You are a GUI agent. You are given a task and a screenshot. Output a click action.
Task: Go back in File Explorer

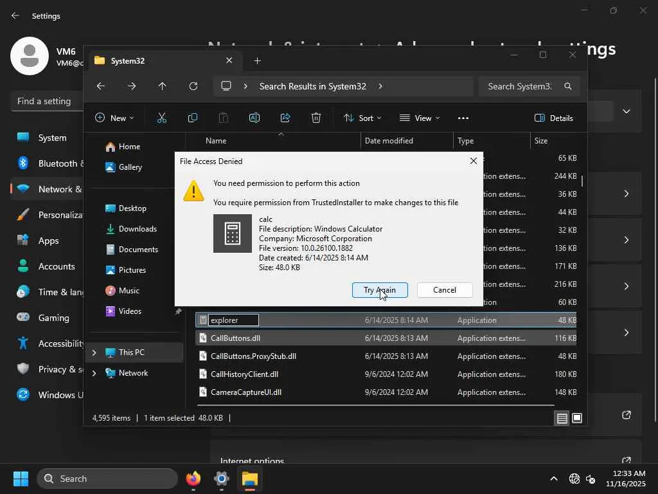click(x=101, y=86)
